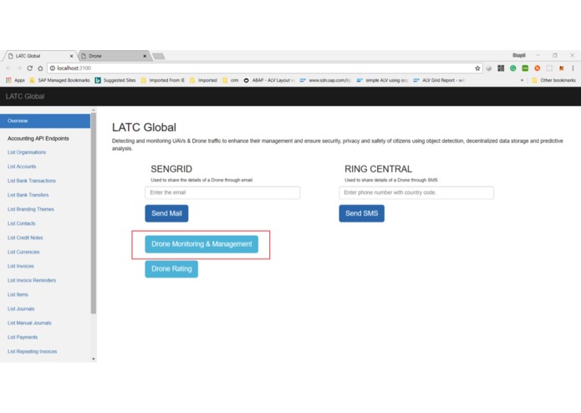581x413 pixels.
Task: Click the browser forward arrow
Action: point(19,69)
